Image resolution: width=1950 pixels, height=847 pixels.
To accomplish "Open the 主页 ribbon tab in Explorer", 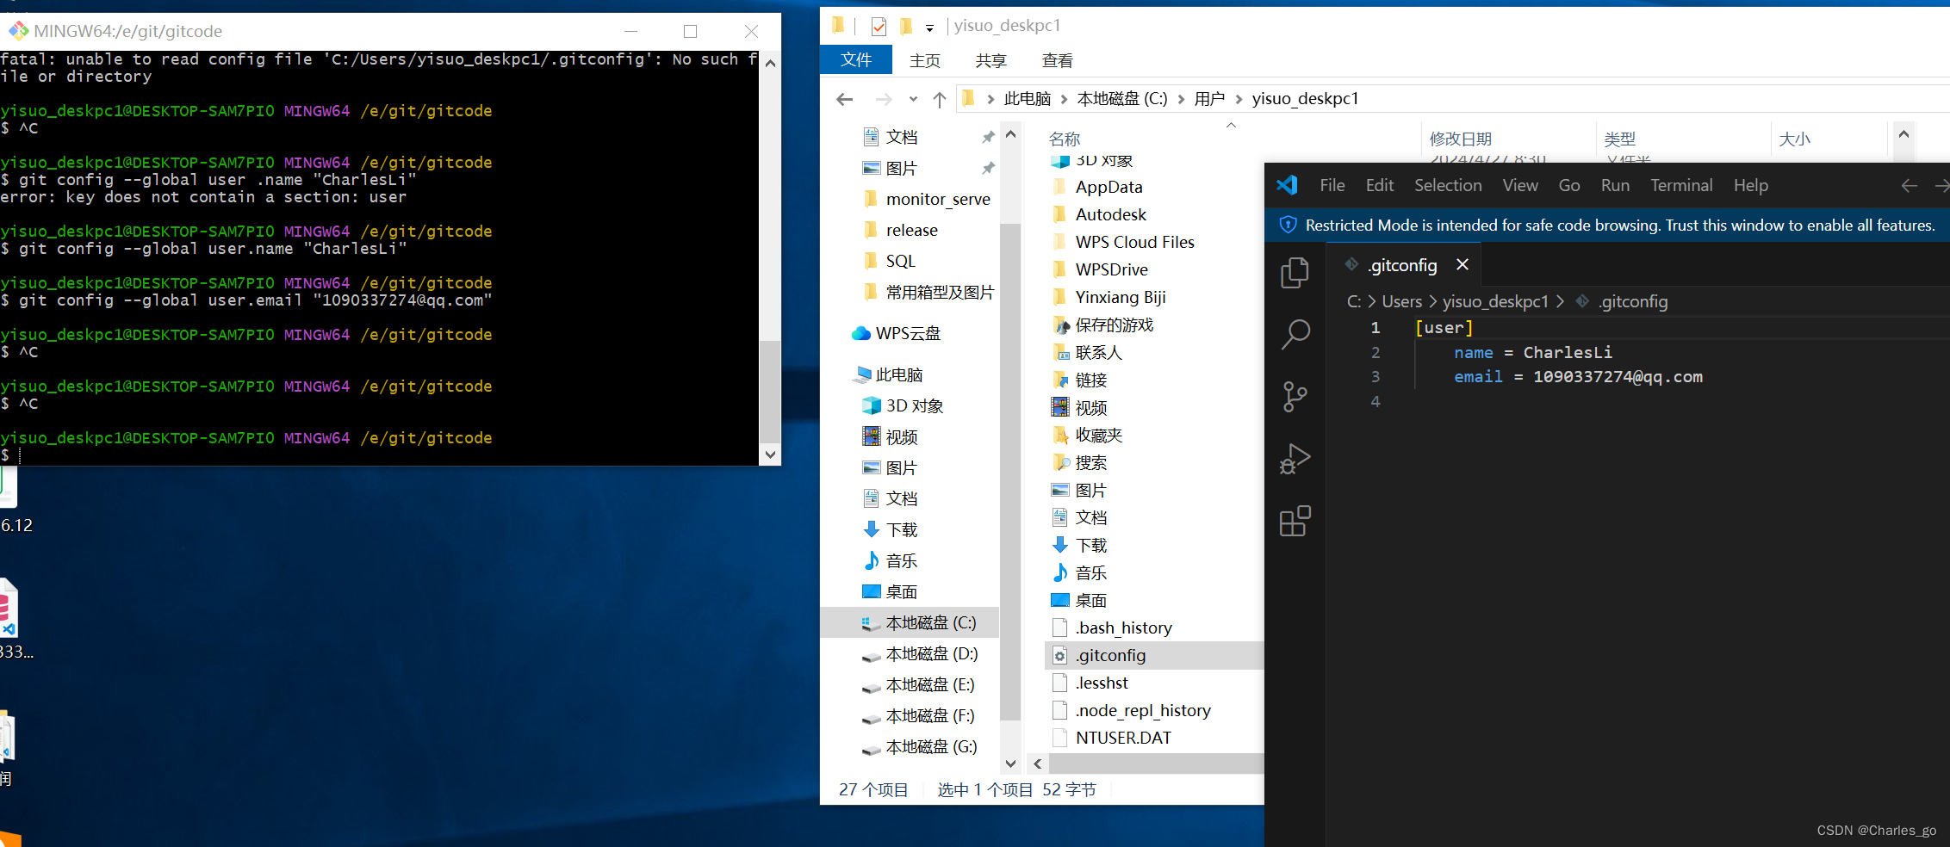I will 924,60.
